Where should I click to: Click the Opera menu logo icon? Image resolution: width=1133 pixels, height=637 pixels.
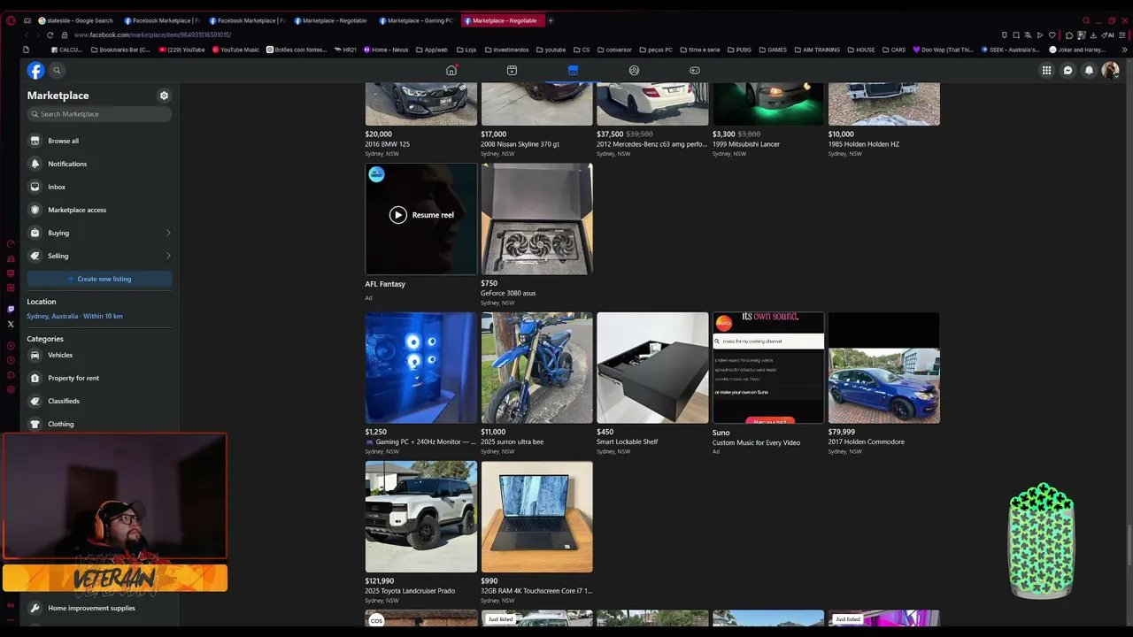click(x=11, y=20)
